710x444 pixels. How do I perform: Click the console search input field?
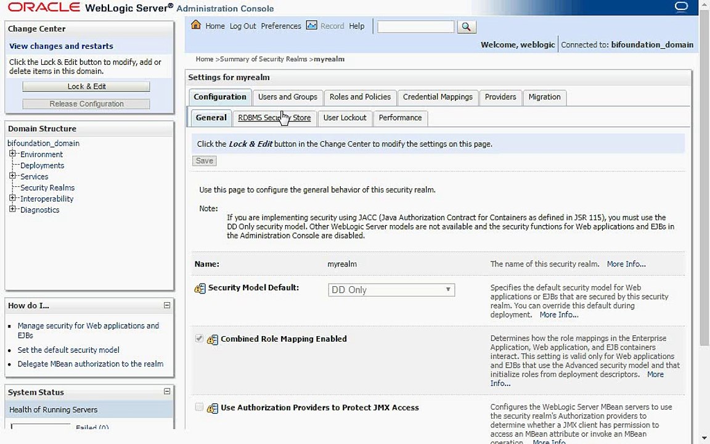click(415, 27)
